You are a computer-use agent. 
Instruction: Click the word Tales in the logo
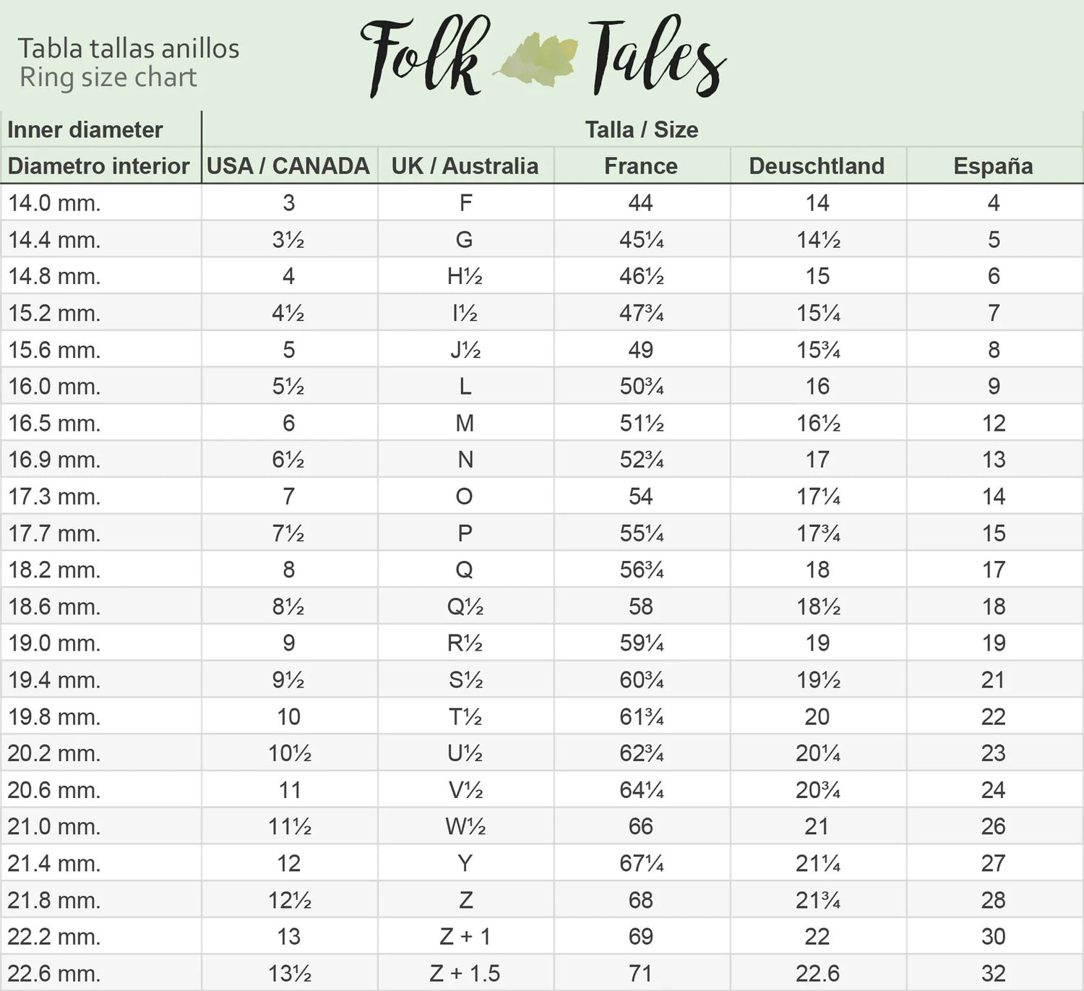pyautogui.click(x=656, y=58)
